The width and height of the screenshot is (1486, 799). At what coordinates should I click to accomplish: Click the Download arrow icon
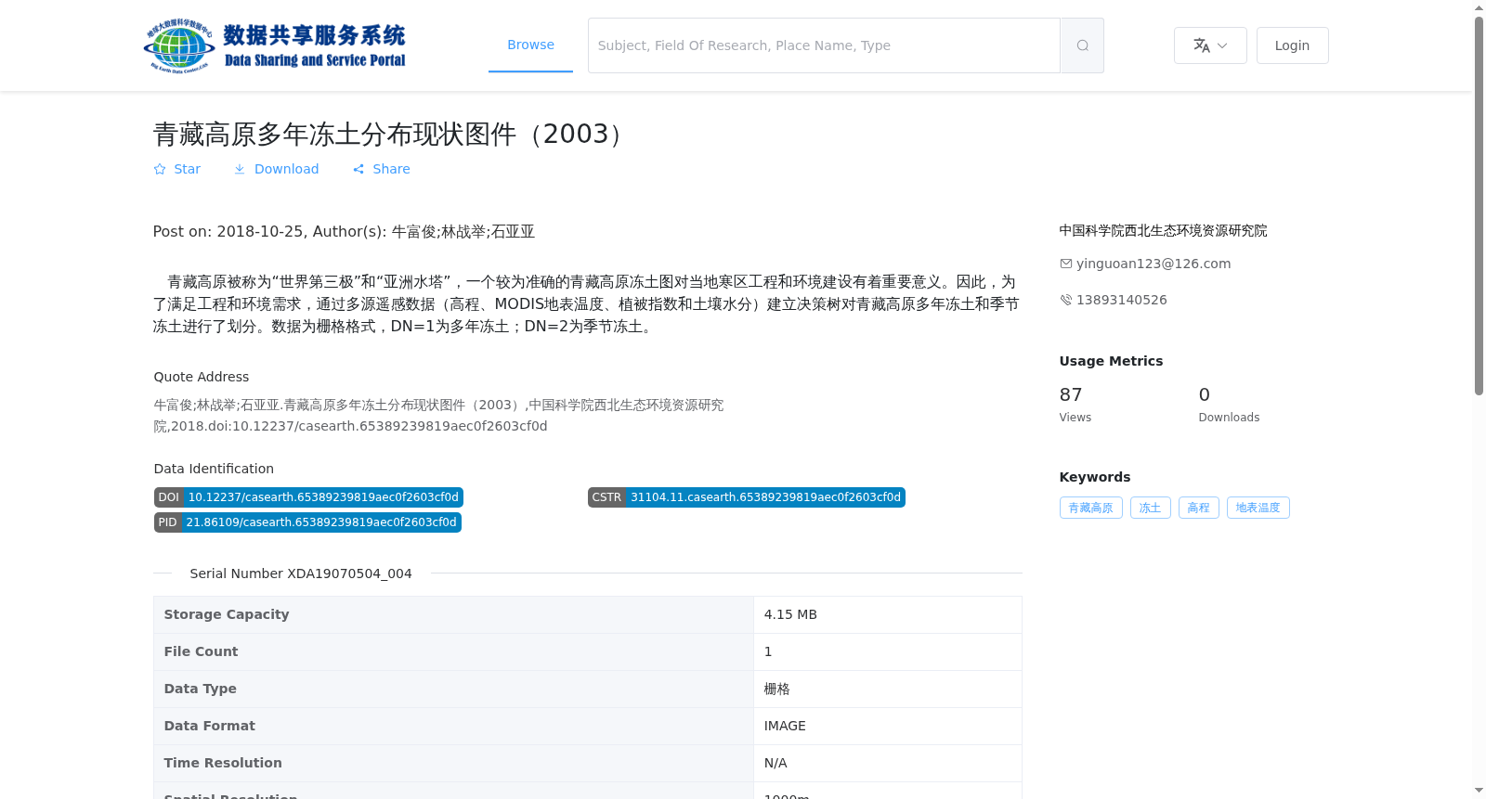point(240,169)
